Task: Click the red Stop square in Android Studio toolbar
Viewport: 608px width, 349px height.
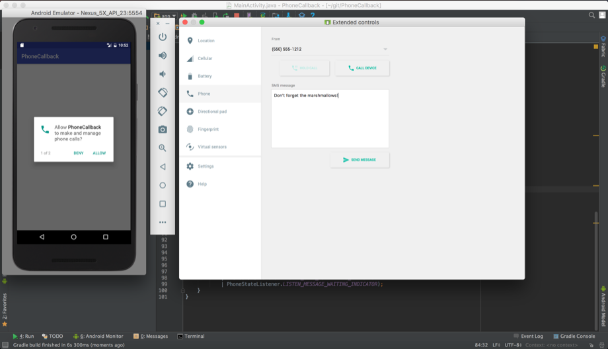Action: (237, 15)
